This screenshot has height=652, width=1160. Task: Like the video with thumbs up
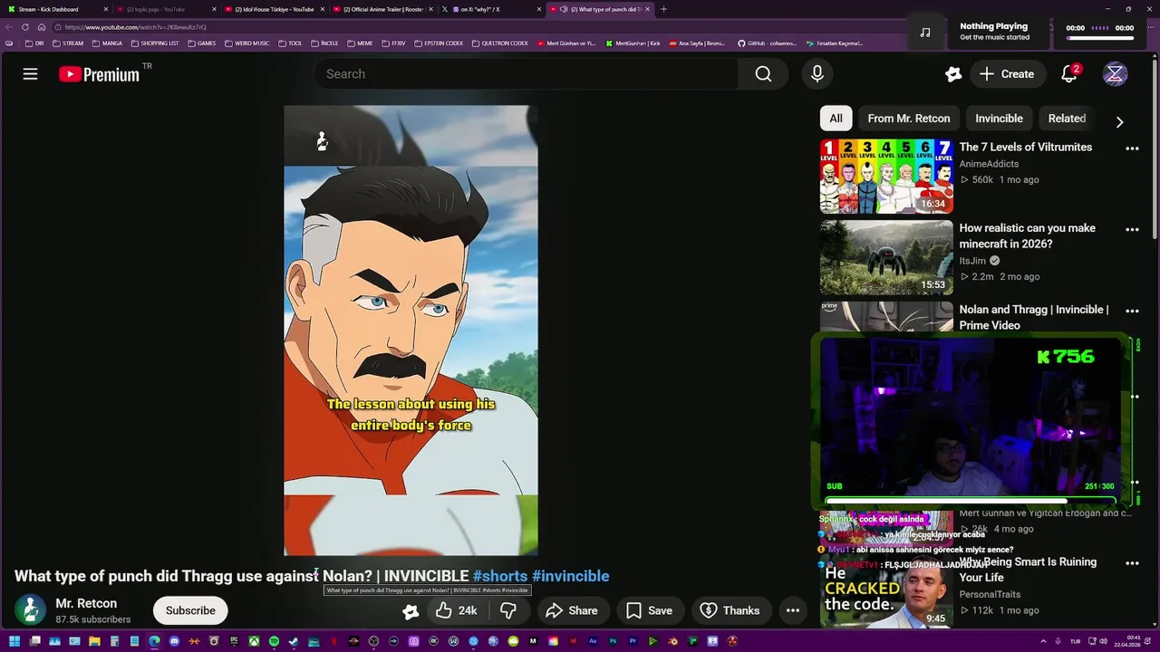coord(457,610)
